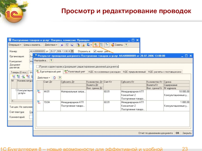Viewport: 202px width, 151px height.
Task: Select Товары (0 поз.) tab
Action: tap(19, 72)
